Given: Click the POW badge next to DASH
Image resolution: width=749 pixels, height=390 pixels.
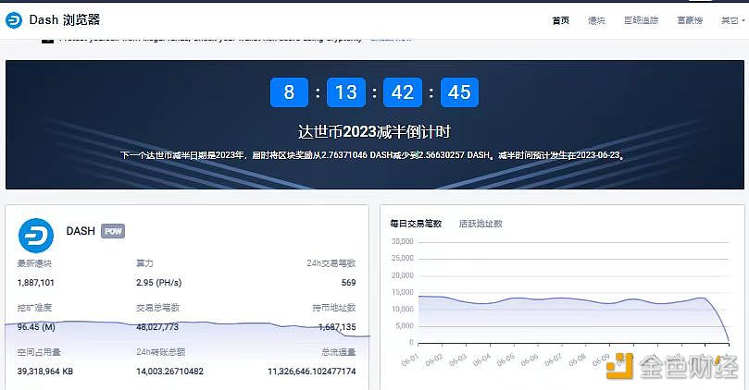Looking at the screenshot, I should point(113,231).
